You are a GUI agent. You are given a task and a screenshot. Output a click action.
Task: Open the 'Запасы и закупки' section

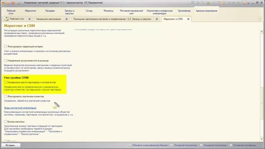click(x=70, y=12)
